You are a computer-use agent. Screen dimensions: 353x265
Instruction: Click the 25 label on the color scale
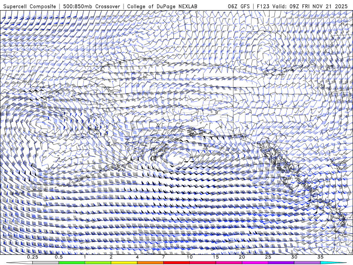pyautogui.click(x=268, y=257)
